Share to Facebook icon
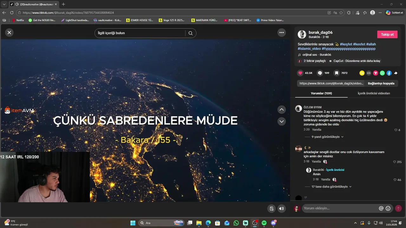This screenshot has width=406, height=228. coord(389,73)
